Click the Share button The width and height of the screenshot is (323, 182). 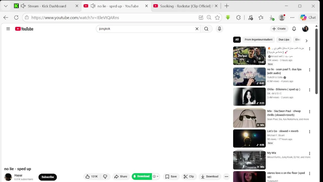[x=121, y=176]
